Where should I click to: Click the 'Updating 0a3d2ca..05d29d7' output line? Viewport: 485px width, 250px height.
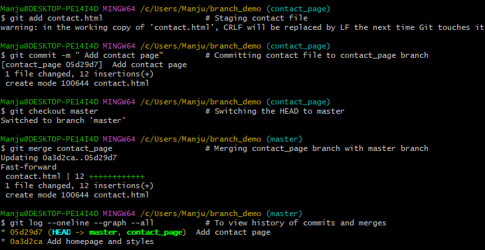(x=58, y=158)
